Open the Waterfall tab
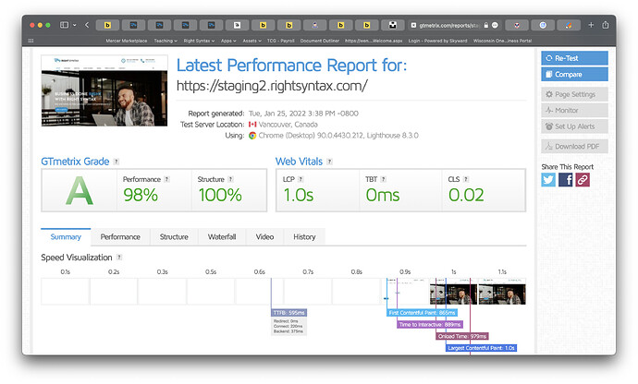Screen dimensions: 638x384 [222, 237]
